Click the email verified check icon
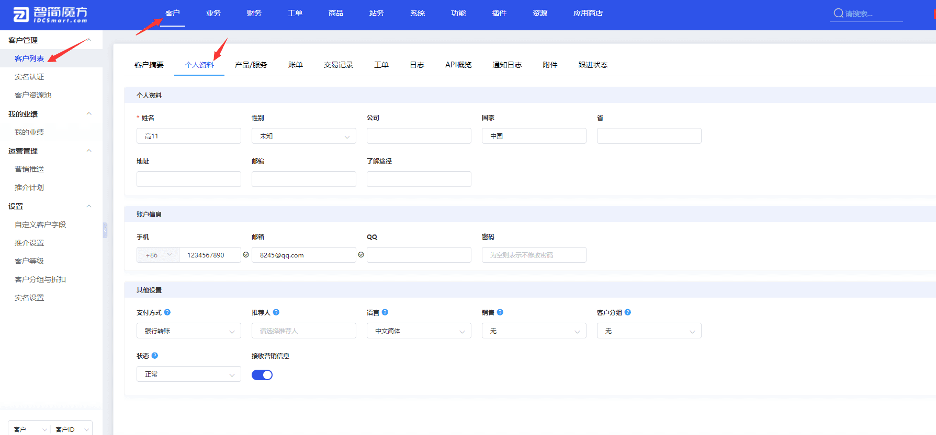The width and height of the screenshot is (936, 435). [x=361, y=255]
